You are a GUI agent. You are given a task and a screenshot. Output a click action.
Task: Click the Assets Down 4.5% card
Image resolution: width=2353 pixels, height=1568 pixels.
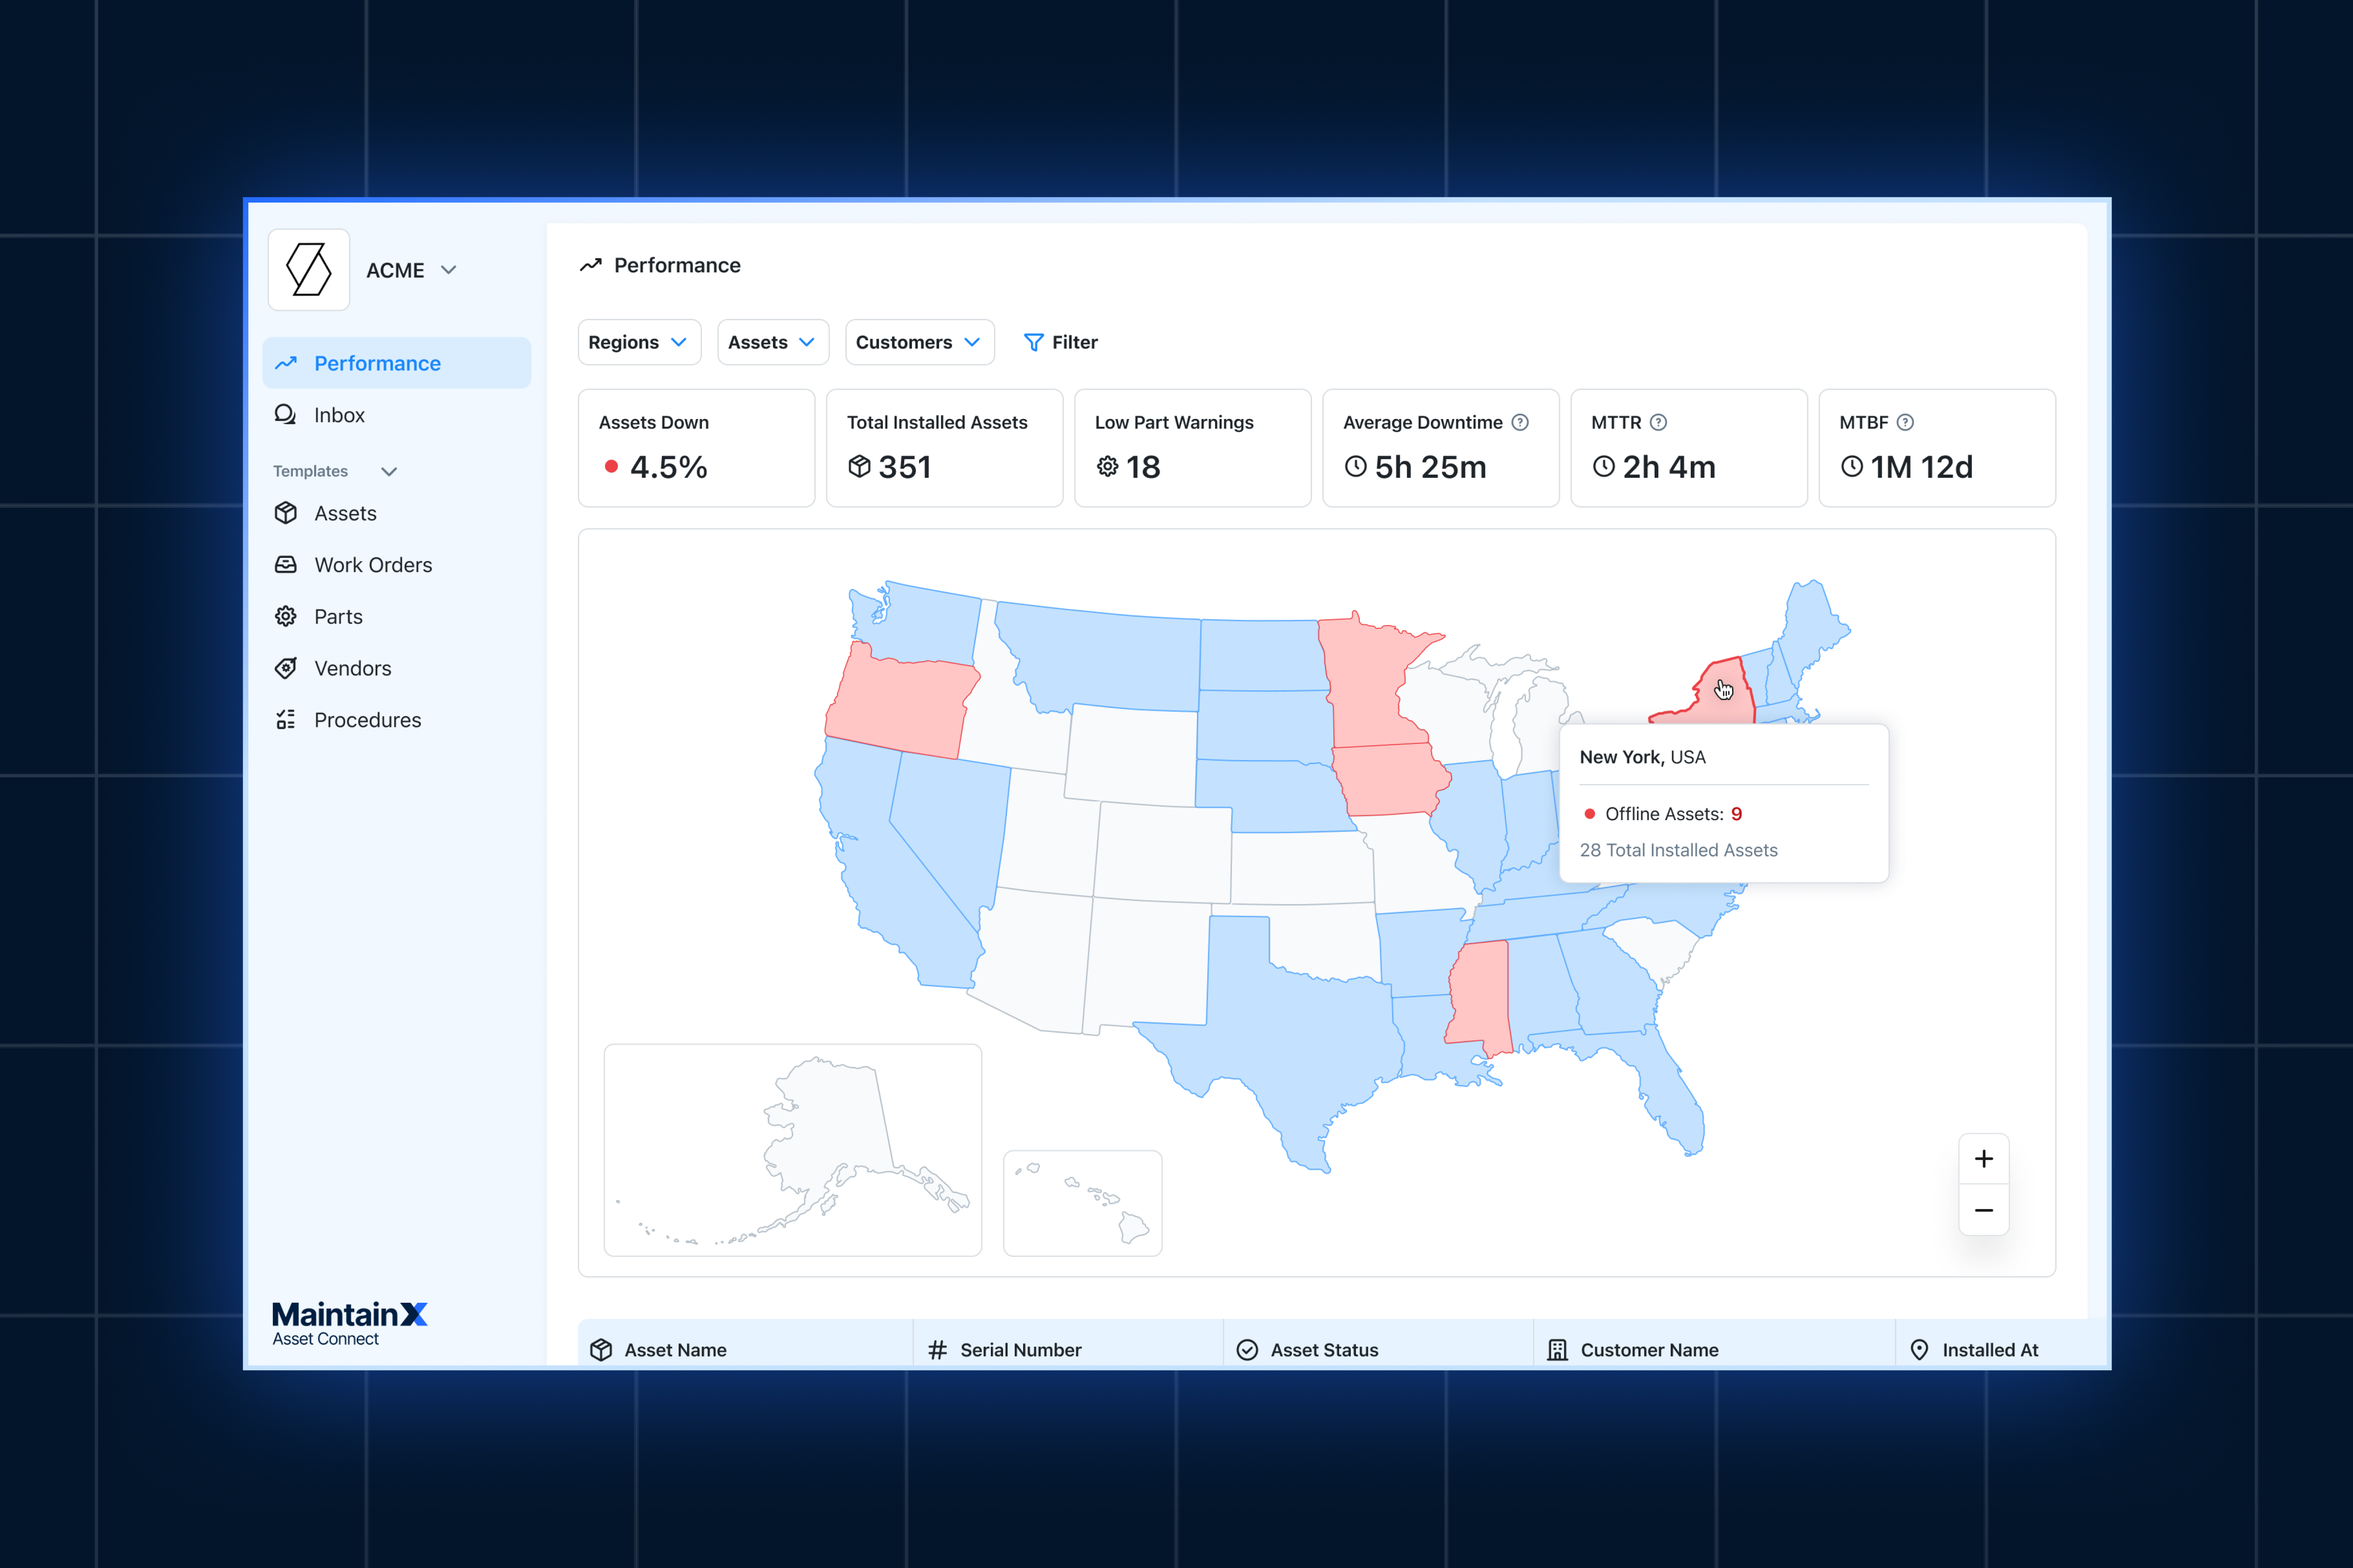(696, 448)
